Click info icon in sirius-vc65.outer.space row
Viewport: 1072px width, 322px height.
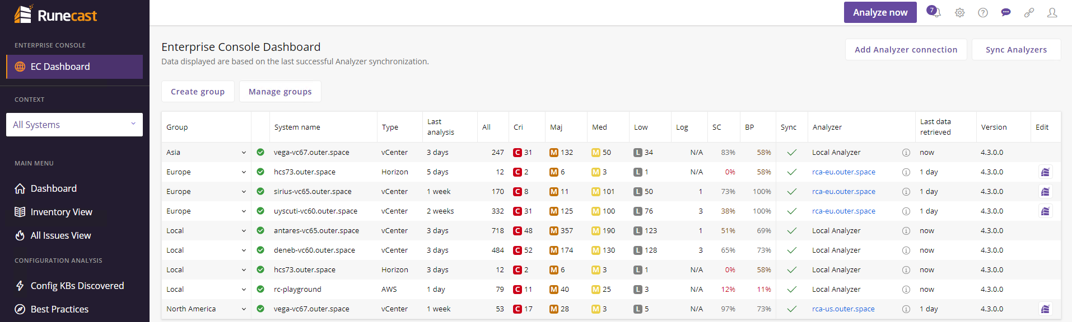[906, 192]
